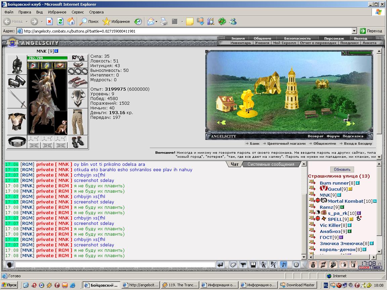Select the Чат tab
The image size is (387, 290).
(234, 164)
